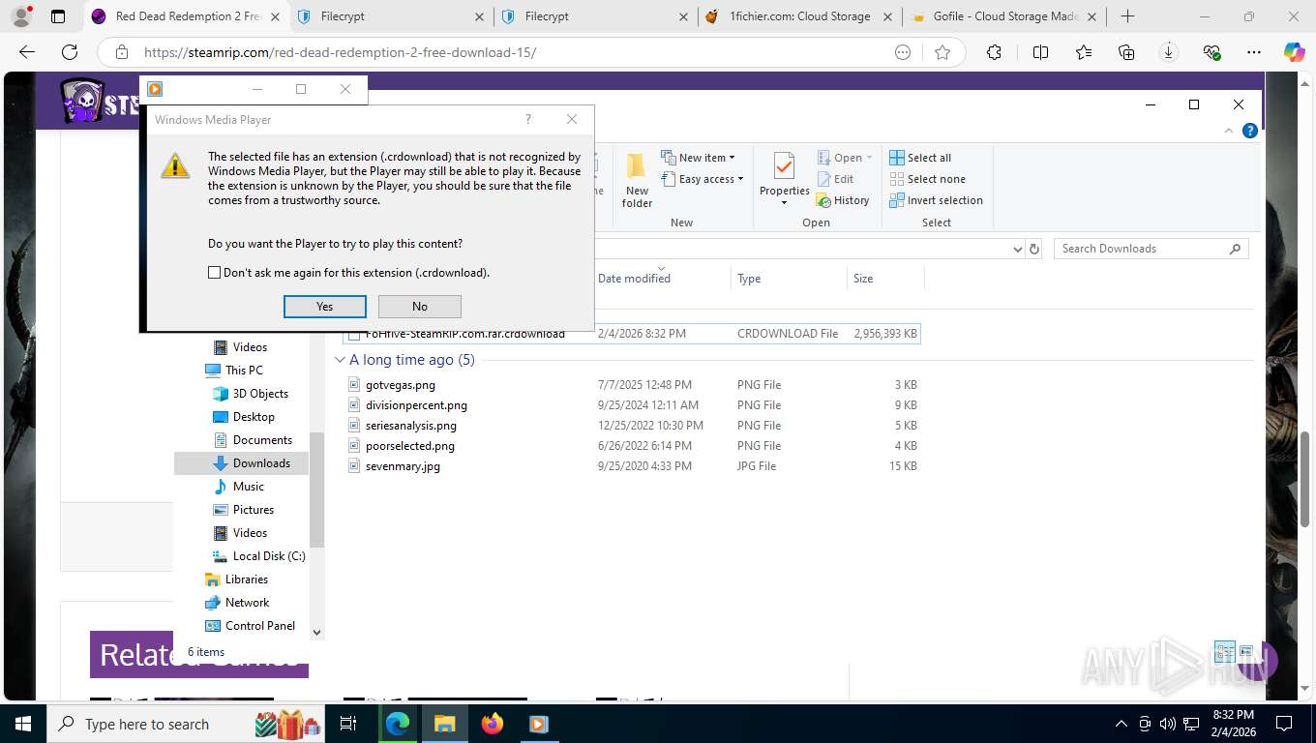Screen dimensions: 1316x743
Task: Open Easy access dropdown in Explorer
Action: click(x=703, y=179)
